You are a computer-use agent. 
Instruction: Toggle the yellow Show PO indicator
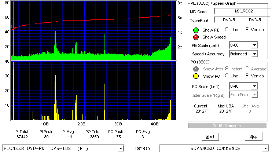tap(196, 76)
